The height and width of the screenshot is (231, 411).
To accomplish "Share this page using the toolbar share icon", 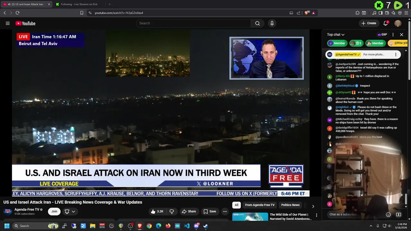I will click(x=299, y=13).
